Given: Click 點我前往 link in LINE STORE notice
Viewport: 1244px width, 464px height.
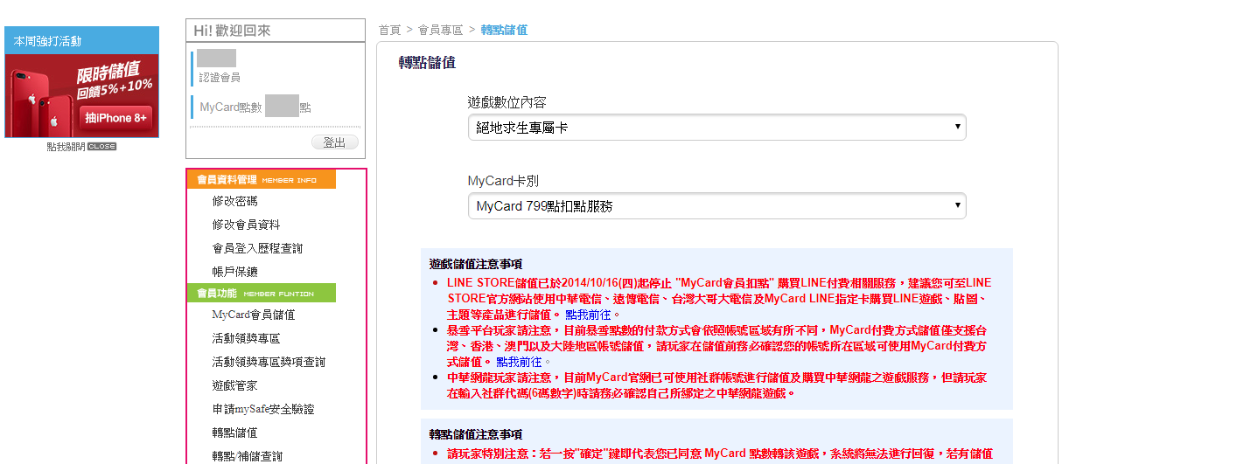Looking at the screenshot, I should point(588,315).
